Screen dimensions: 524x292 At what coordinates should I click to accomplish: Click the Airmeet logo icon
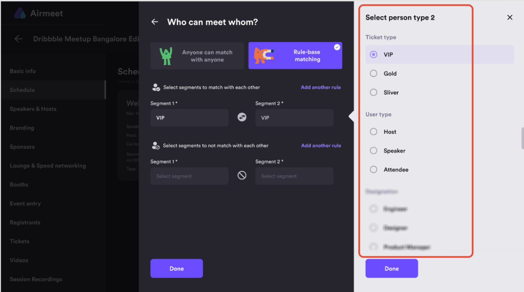[20, 13]
